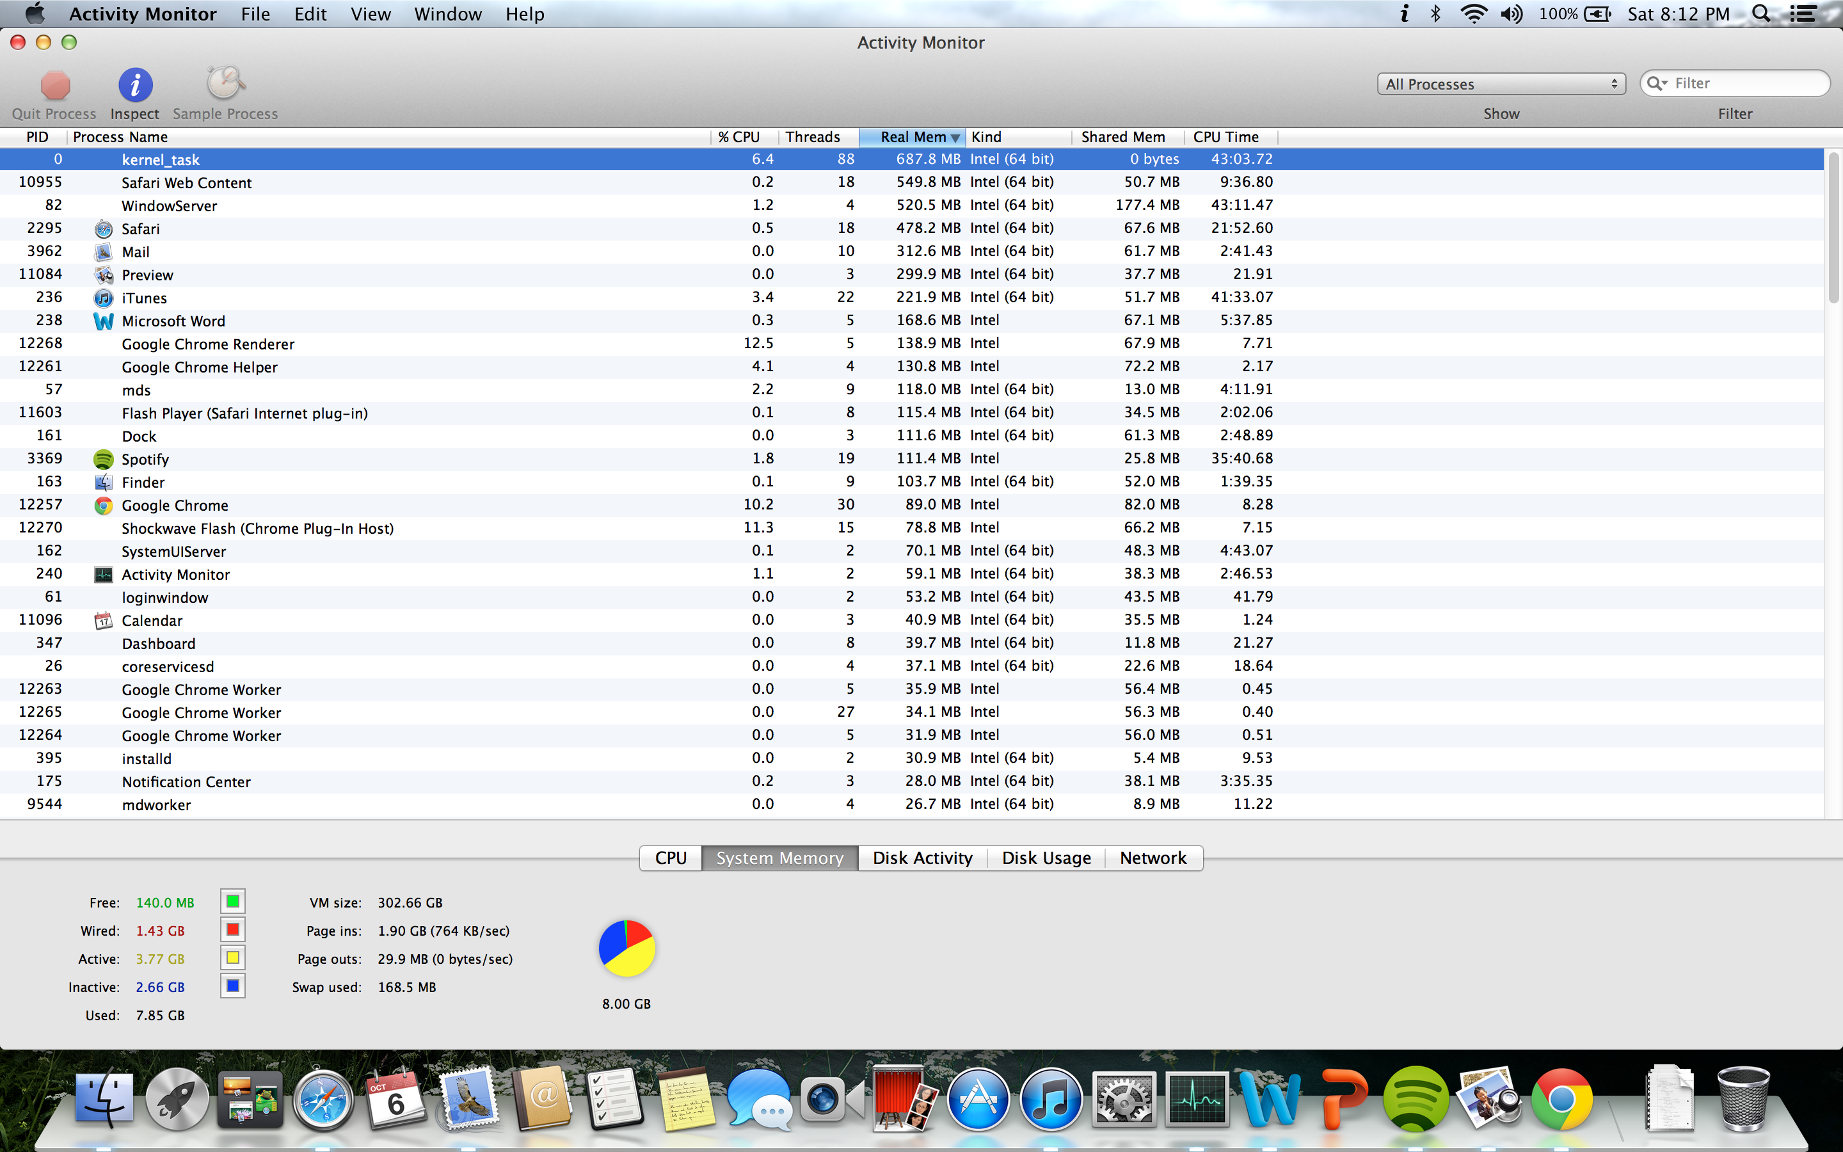Open the All Processes show dropdown

click(x=1501, y=84)
